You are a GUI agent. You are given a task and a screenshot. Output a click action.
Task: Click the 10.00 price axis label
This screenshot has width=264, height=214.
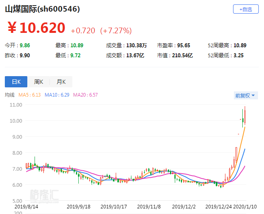pyautogui.click(x=16, y=121)
